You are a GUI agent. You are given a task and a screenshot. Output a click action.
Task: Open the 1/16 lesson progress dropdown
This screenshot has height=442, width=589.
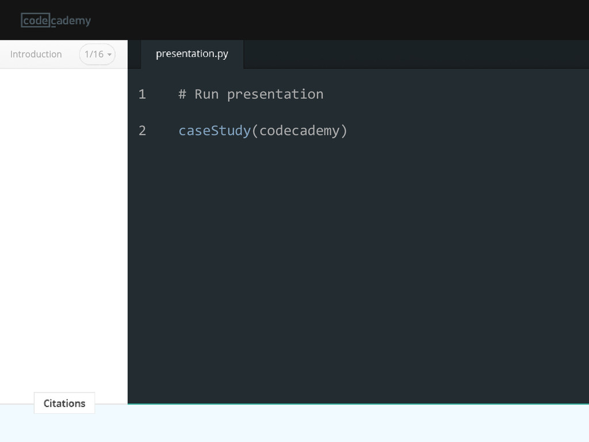click(x=97, y=54)
